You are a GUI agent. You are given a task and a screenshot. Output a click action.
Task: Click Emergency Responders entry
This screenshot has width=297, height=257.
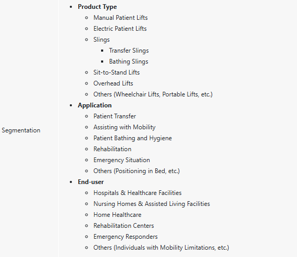pos(126,237)
